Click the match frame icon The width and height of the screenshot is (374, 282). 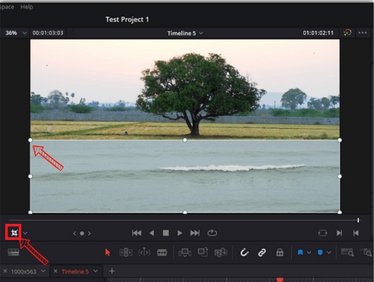tap(322, 233)
